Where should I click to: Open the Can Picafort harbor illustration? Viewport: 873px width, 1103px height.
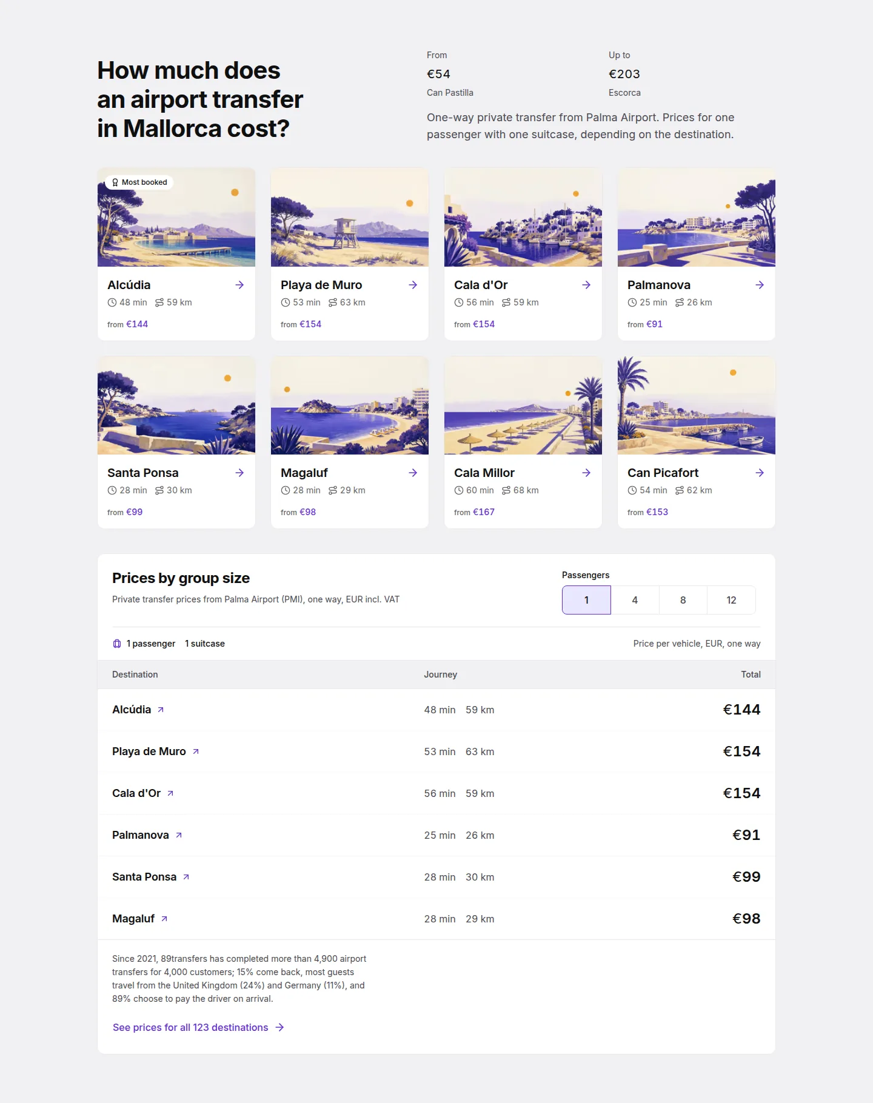pyautogui.click(x=697, y=405)
